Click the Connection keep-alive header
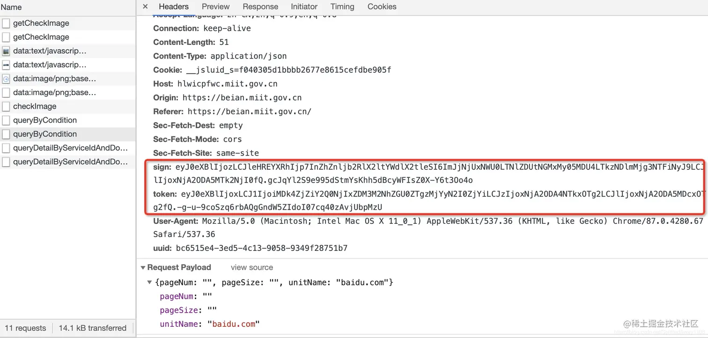The width and height of the screenshot is (708, 338). (x=202, y=28)
